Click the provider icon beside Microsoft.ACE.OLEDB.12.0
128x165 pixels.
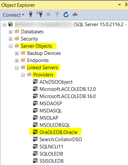click(x=35, y=89)
